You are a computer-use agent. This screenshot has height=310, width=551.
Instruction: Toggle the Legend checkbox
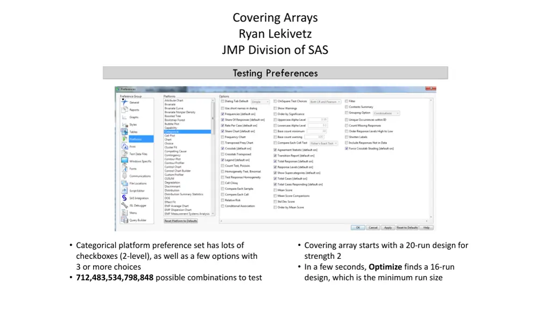click(222, 160)
